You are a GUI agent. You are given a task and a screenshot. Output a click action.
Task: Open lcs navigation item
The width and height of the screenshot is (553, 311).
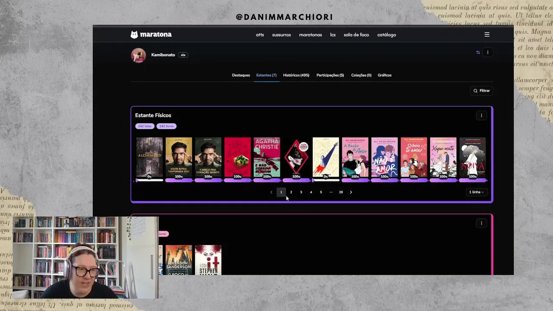click(333, 35)
